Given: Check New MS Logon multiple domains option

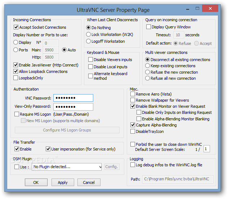Looking at the screenshot, I should click(x=23, y=121).
